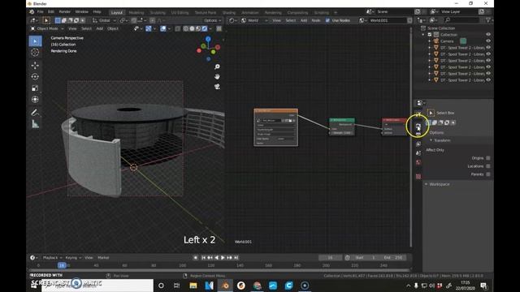The height and width of the screenshot is (292, 520).
Task: Switch to Blender via its taskbar icon
Action: [x=225, y=286]
